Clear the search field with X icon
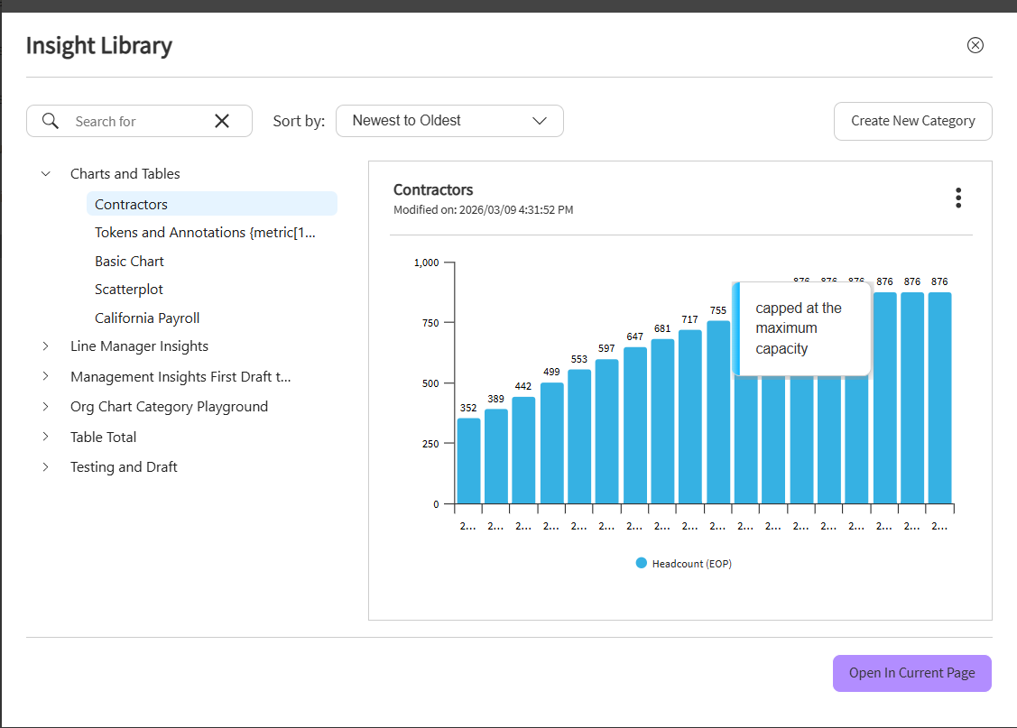This screenshot has width=1017, height=728. point(222,121)
